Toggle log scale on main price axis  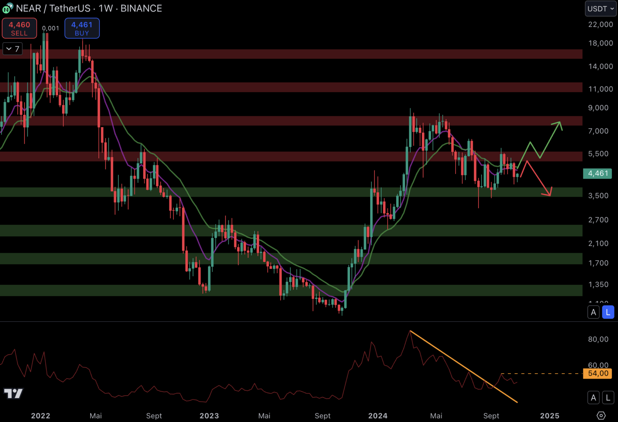point(608,312)
